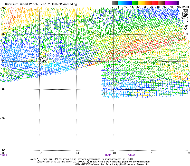190x166 pixels.
Task: Click the ">50 knots" legend label
Action: (x=183, y=7)
